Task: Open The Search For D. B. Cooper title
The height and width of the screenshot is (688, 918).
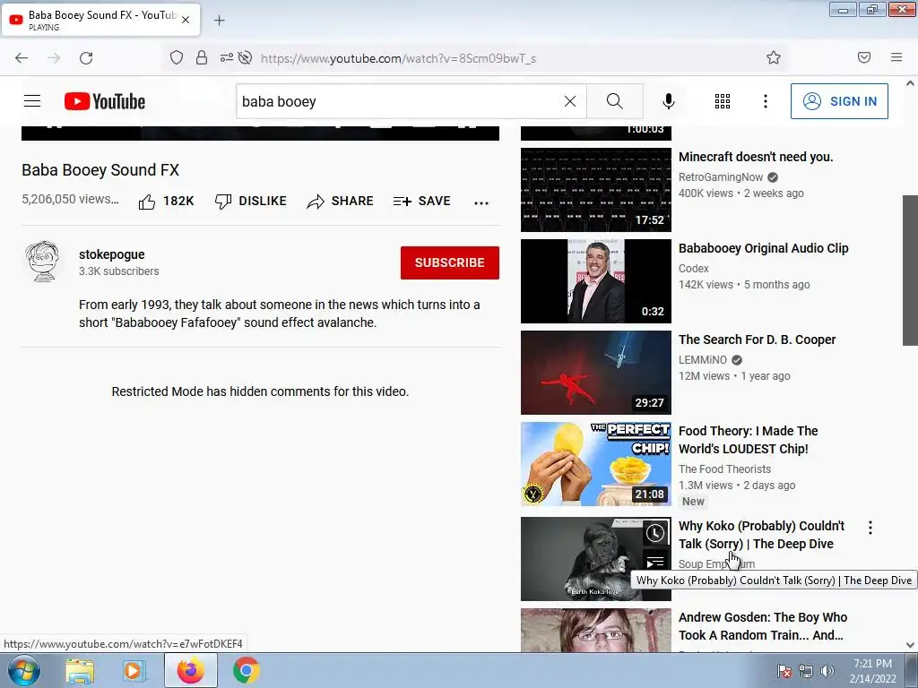Action: click(x=757, y=340)
